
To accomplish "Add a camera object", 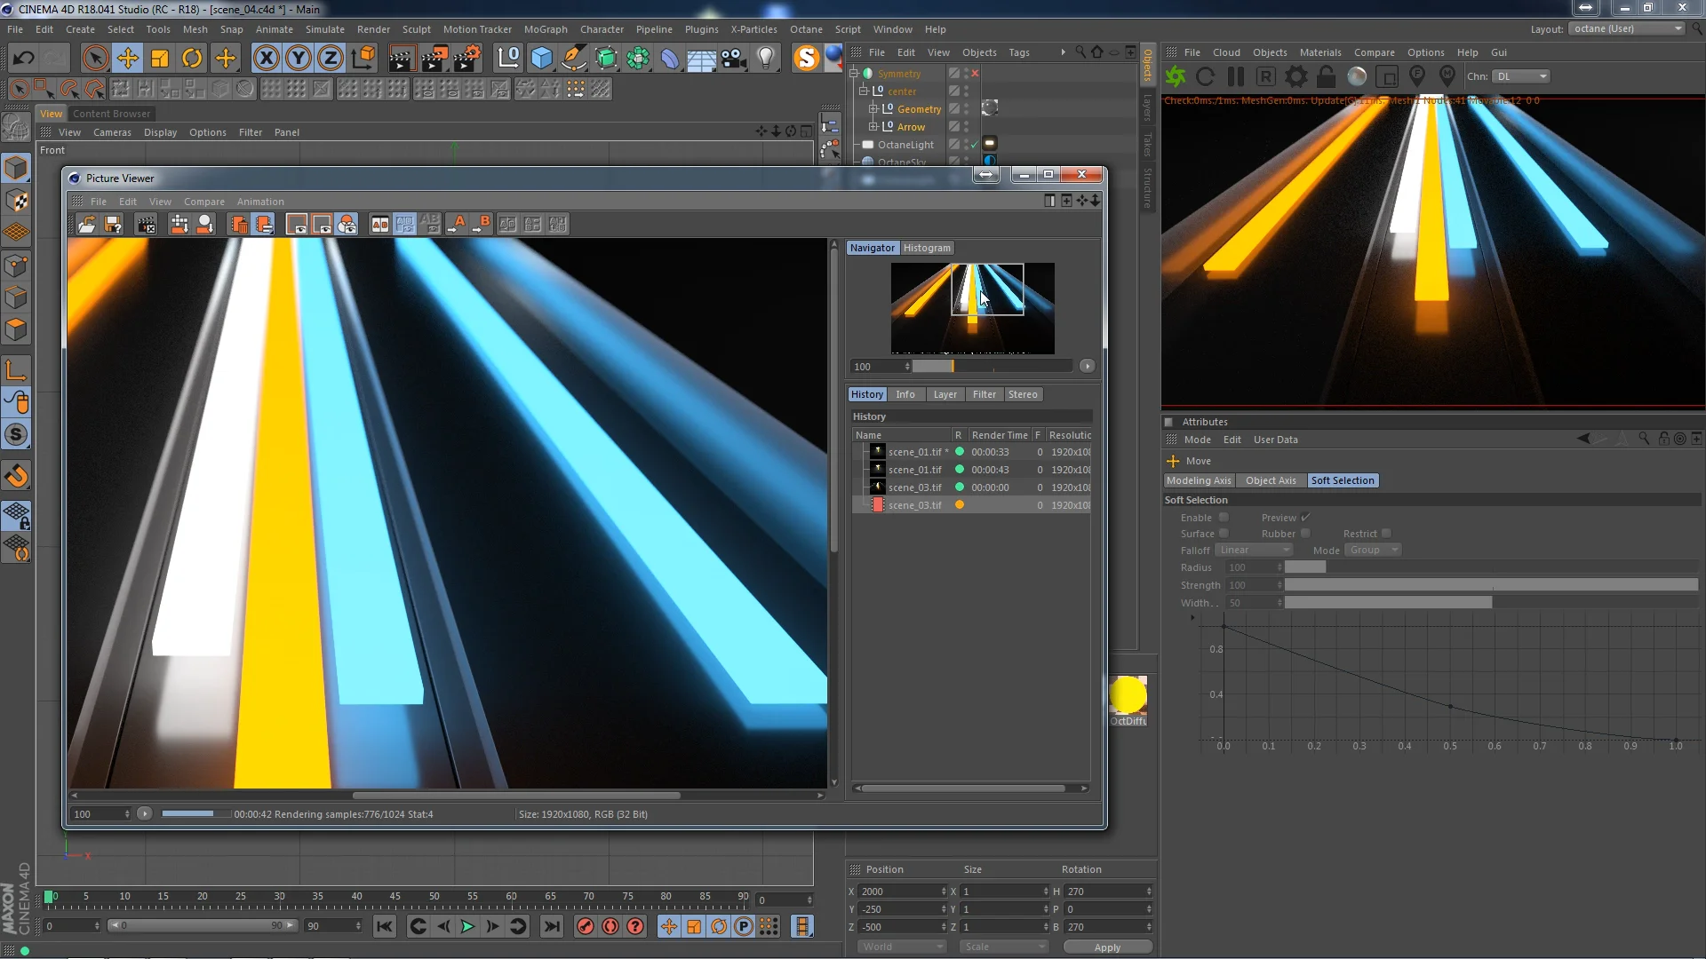I will point(733,59).
